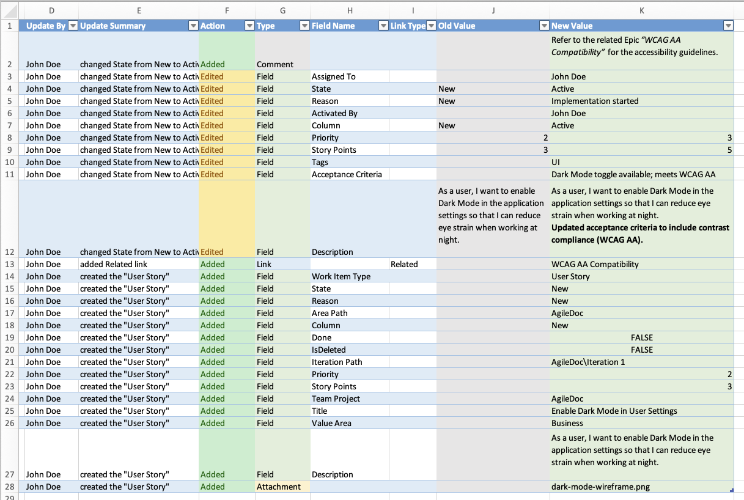Click the Select All corner button above row numbers
This screenshot has width=744, height=500.
[9, 10]
